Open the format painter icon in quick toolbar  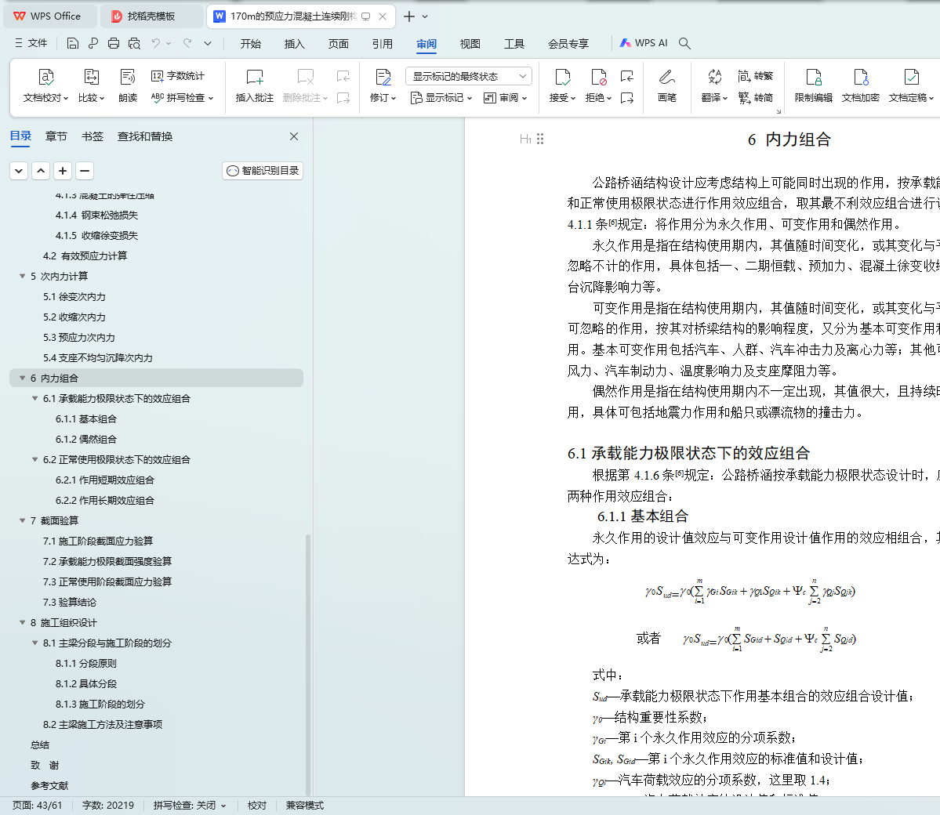click(93, 43)
